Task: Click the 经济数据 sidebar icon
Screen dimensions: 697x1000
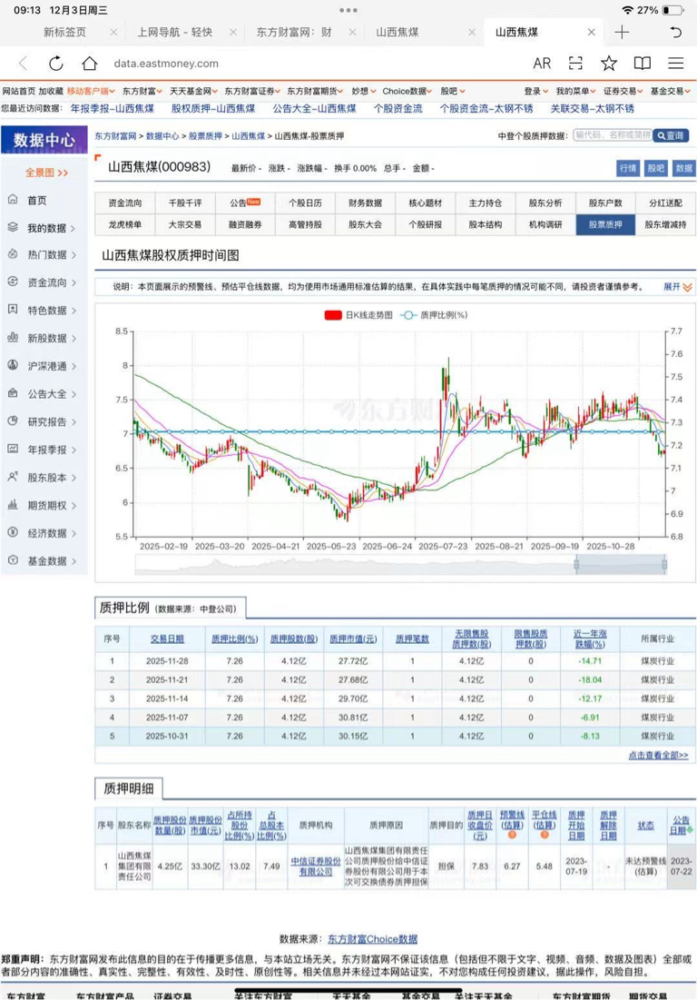Action: click(13, 532)
